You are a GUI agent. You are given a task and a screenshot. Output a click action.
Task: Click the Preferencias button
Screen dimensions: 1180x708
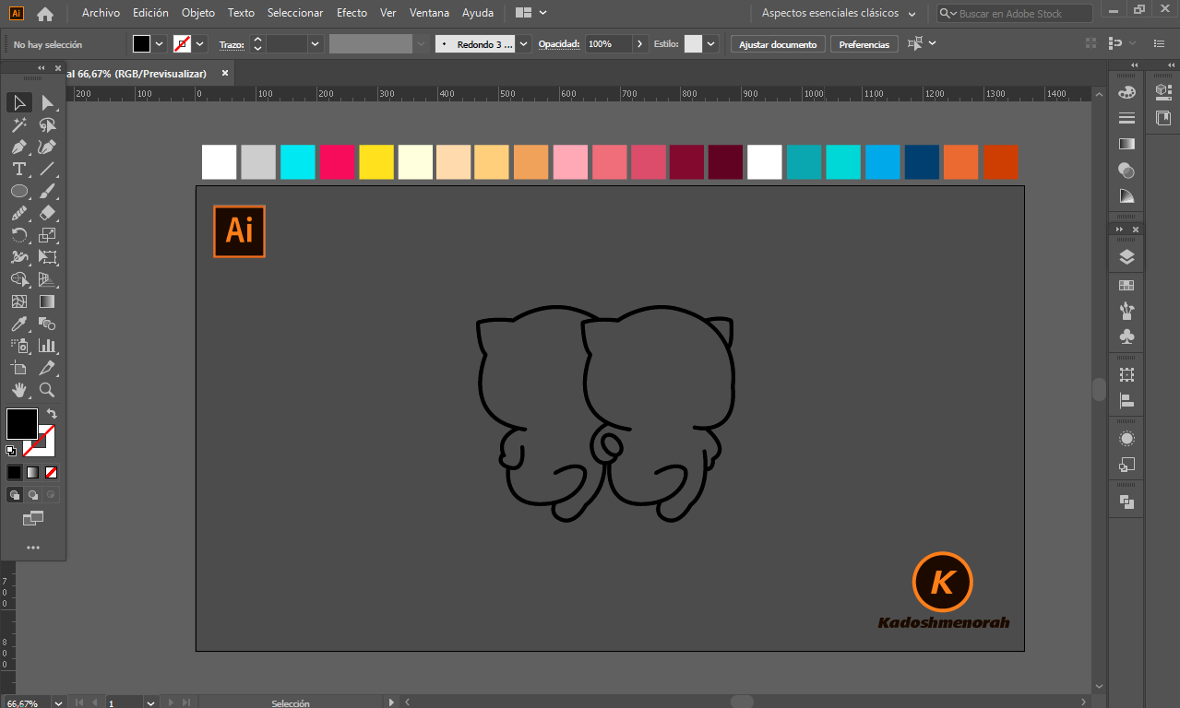(864, 44)
